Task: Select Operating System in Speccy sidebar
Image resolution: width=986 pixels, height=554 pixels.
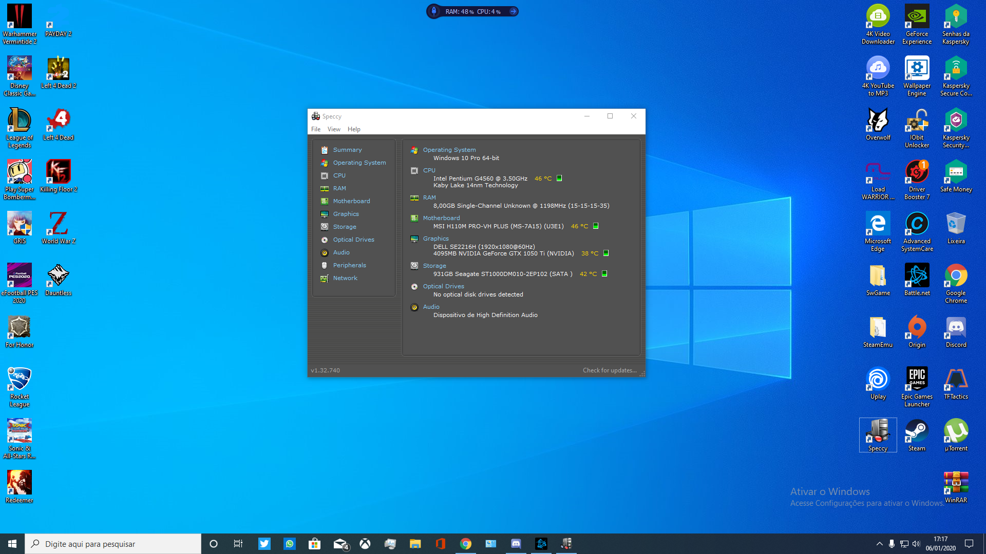Action: [359, 163]
